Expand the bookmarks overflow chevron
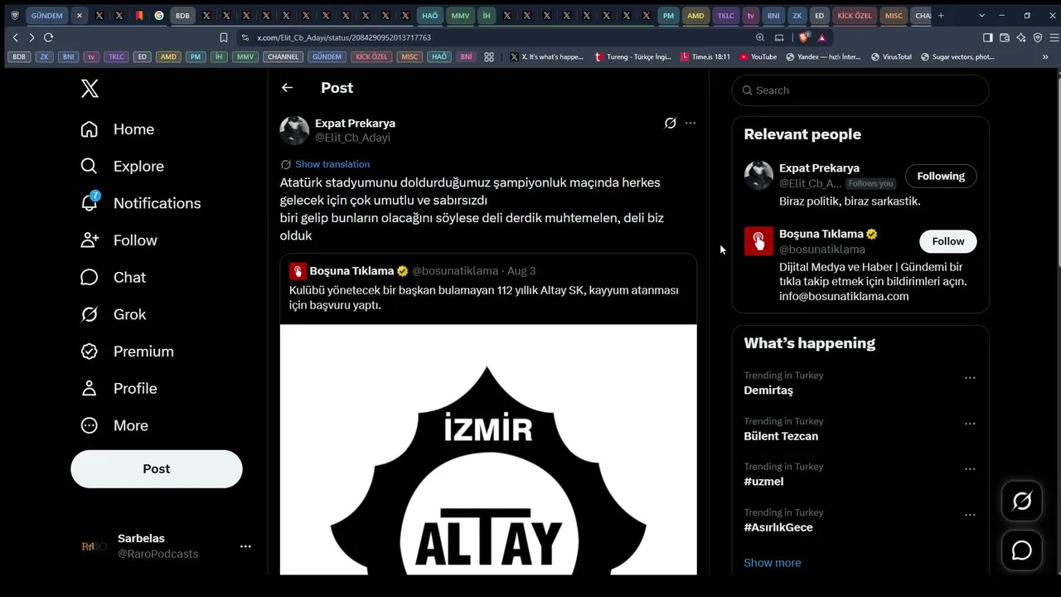Screen dimensions: 1061x597 pyautogui.click(x=1045, y=57)
